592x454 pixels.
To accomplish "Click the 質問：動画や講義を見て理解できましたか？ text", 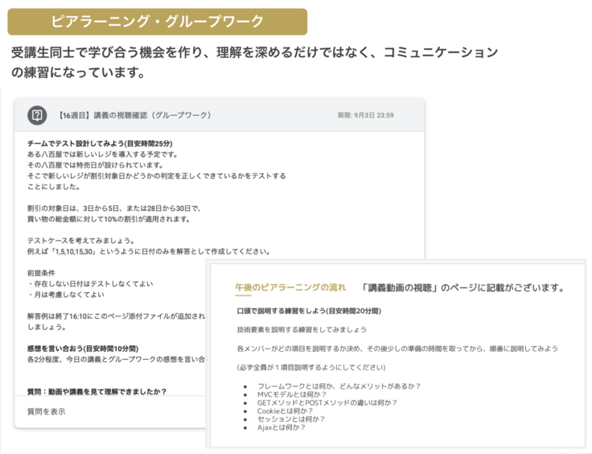I will 97,391.
